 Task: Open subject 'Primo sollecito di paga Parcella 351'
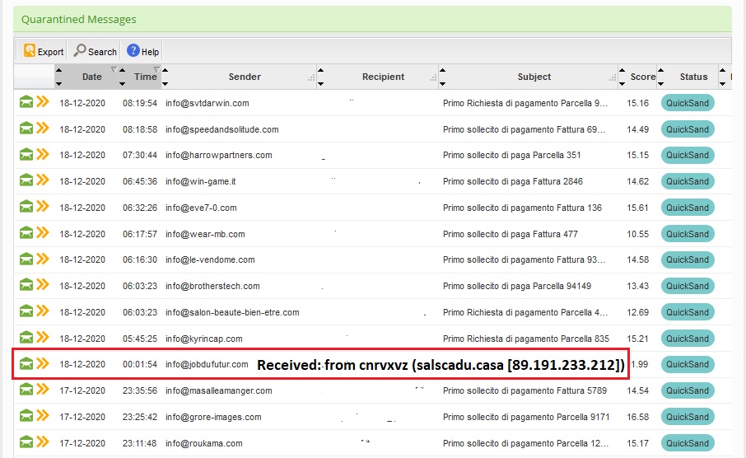point(511,155)
